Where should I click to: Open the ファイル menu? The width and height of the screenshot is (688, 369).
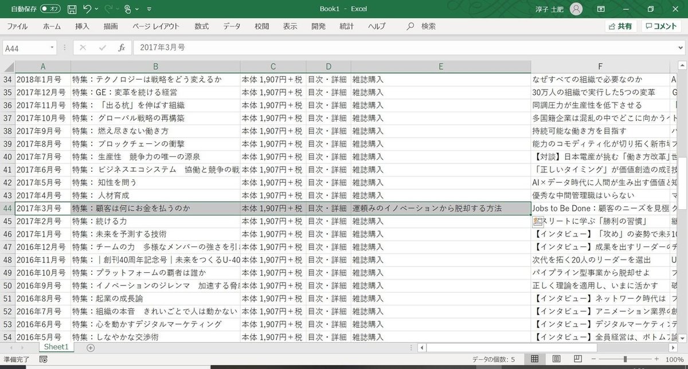[17, 26]
